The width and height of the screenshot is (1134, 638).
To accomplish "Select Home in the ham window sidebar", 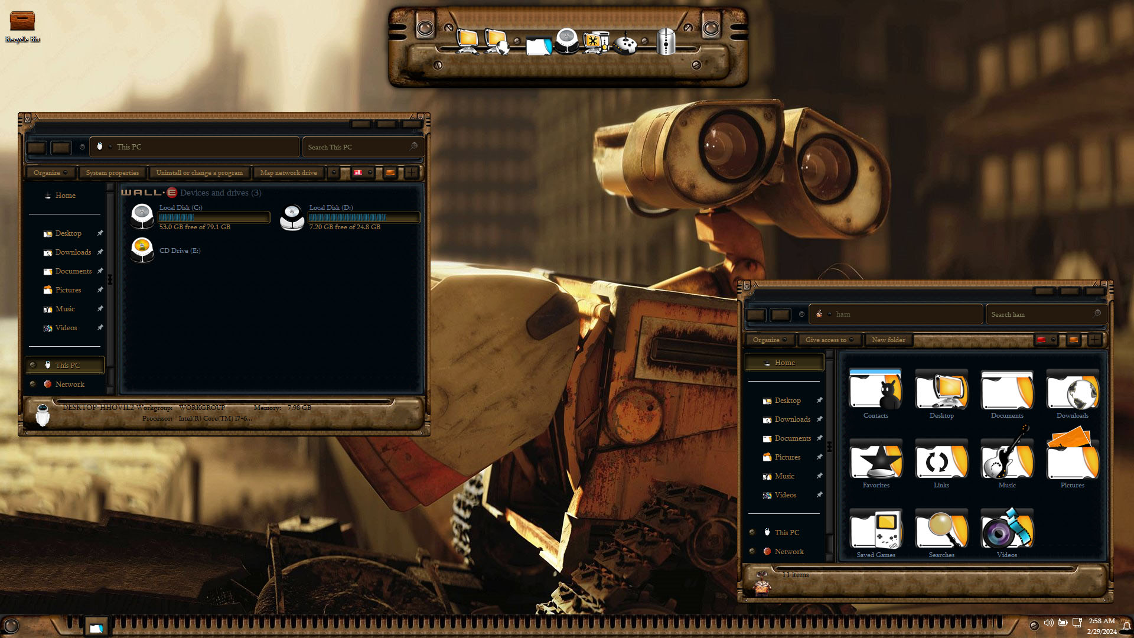I will coord(784,363).
